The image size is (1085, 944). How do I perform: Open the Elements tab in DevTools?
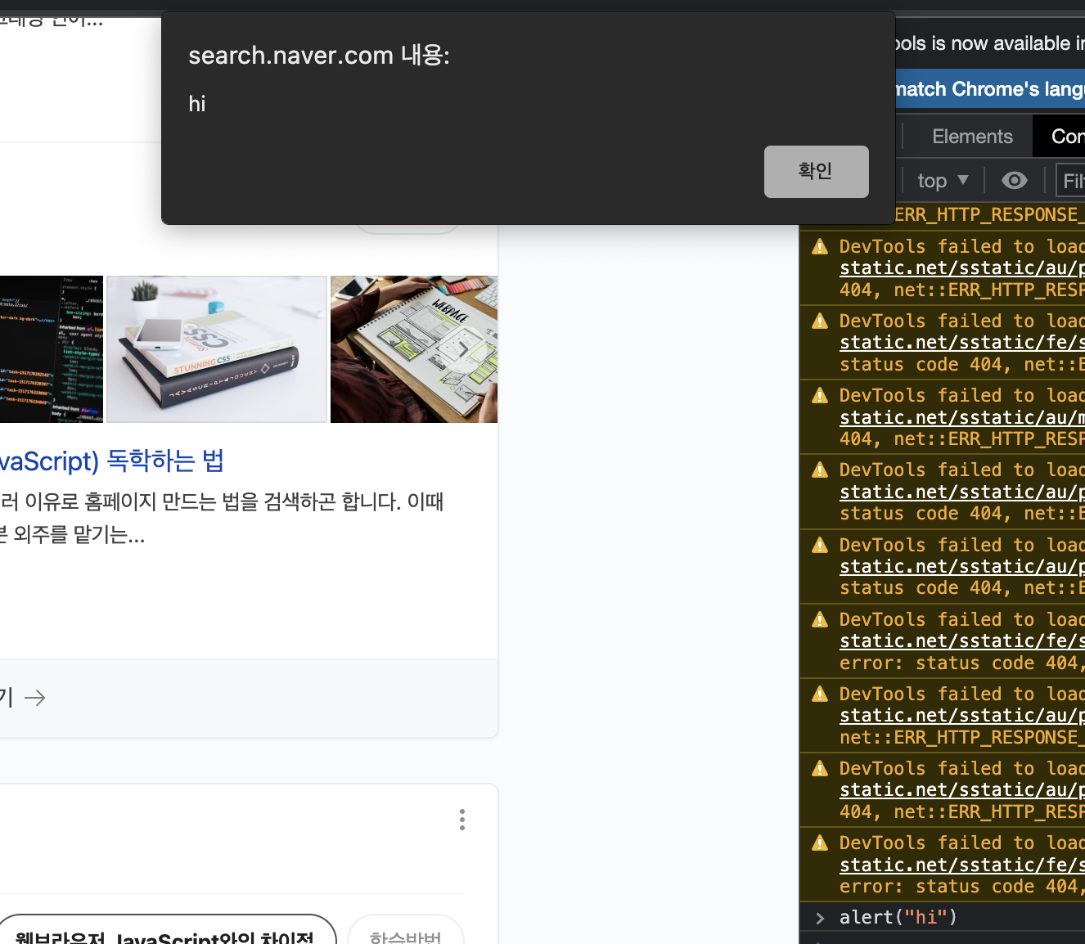pos(972,137)
